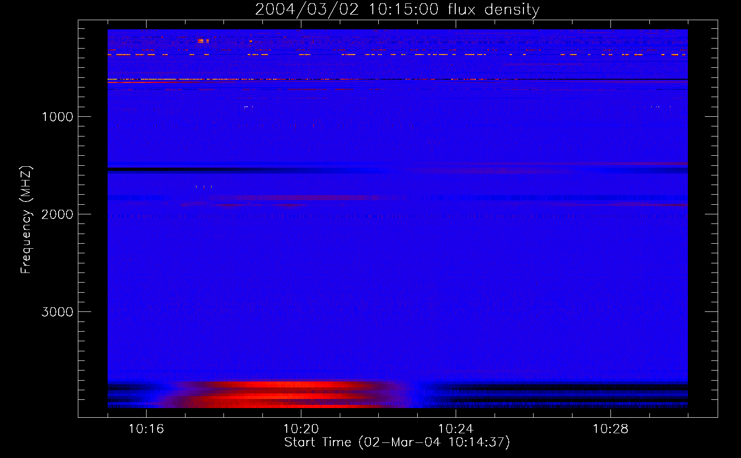This screenshot has height=458, width=741.
Task: Select the "Frequency (MHZ)" y-axis label
Action: 27,220
